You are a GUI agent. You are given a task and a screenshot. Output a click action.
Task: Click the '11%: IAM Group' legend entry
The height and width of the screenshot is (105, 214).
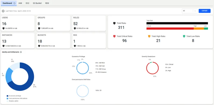coord(101,69)
